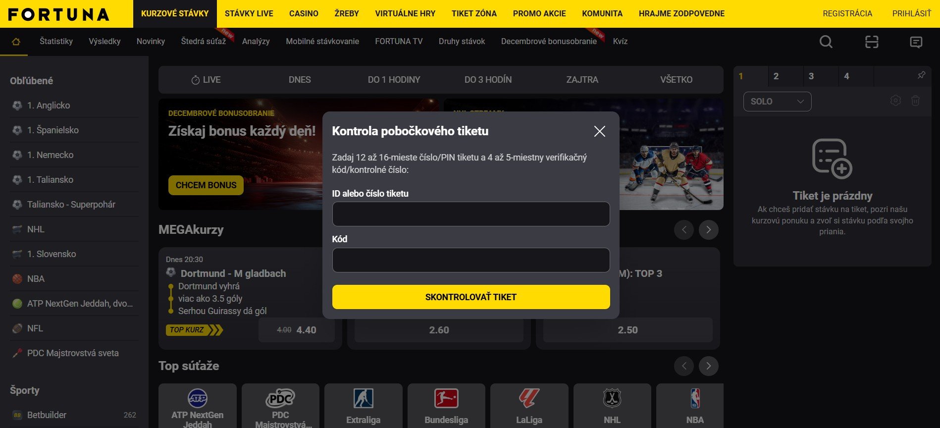Pin the bet slip panel
The width and height of the screenshot is (940, 428).
tap(921, 75)
